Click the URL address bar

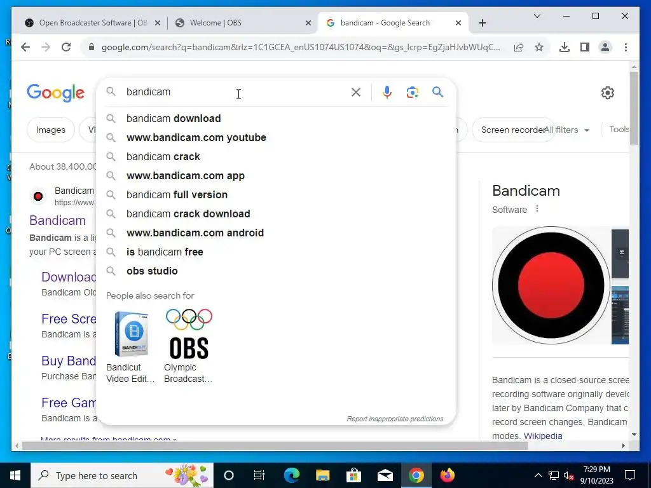point(301,47)
